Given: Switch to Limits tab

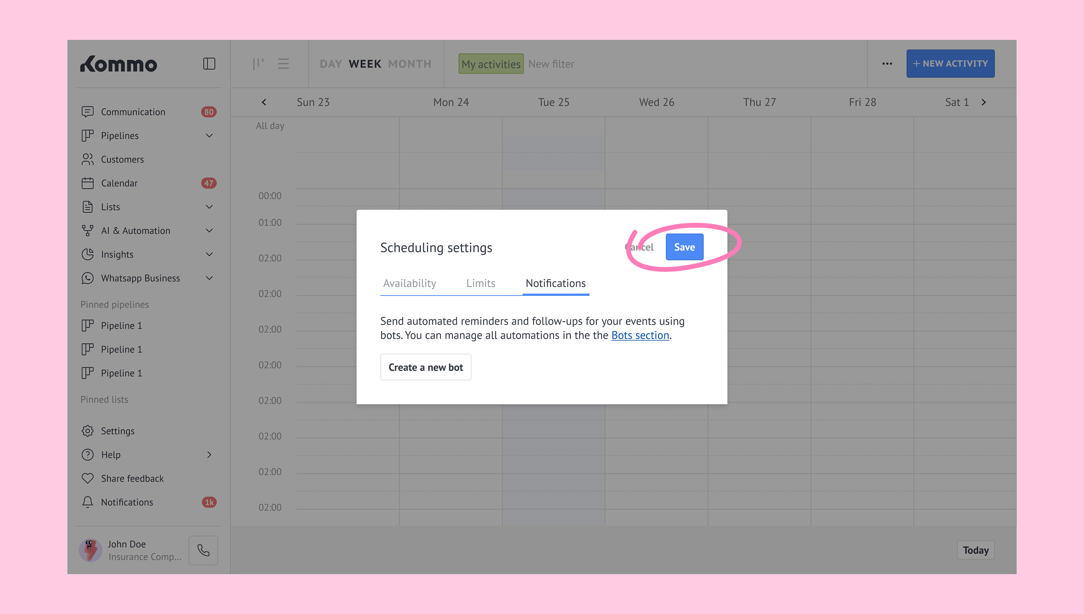Looking at the screenshot, I should click(x=481, y=283).
